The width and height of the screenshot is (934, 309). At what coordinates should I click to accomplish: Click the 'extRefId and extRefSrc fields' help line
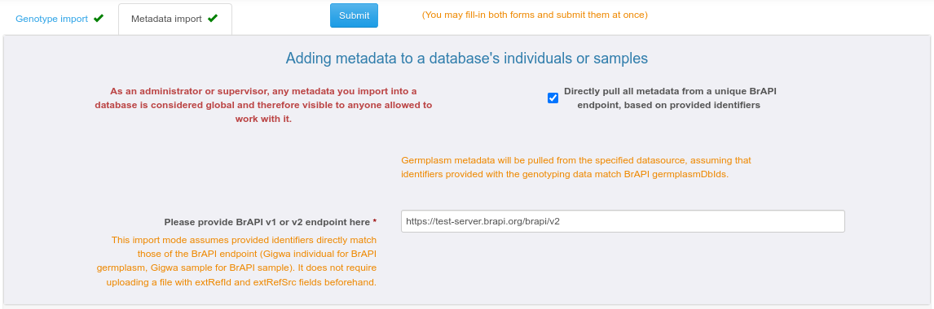coord(241,282)
